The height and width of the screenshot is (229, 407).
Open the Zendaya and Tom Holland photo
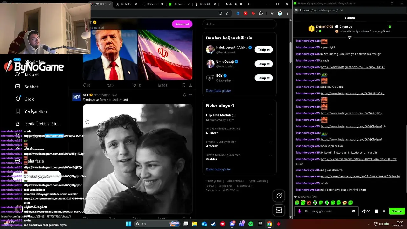pyautogui.click(x=138, y=159)
